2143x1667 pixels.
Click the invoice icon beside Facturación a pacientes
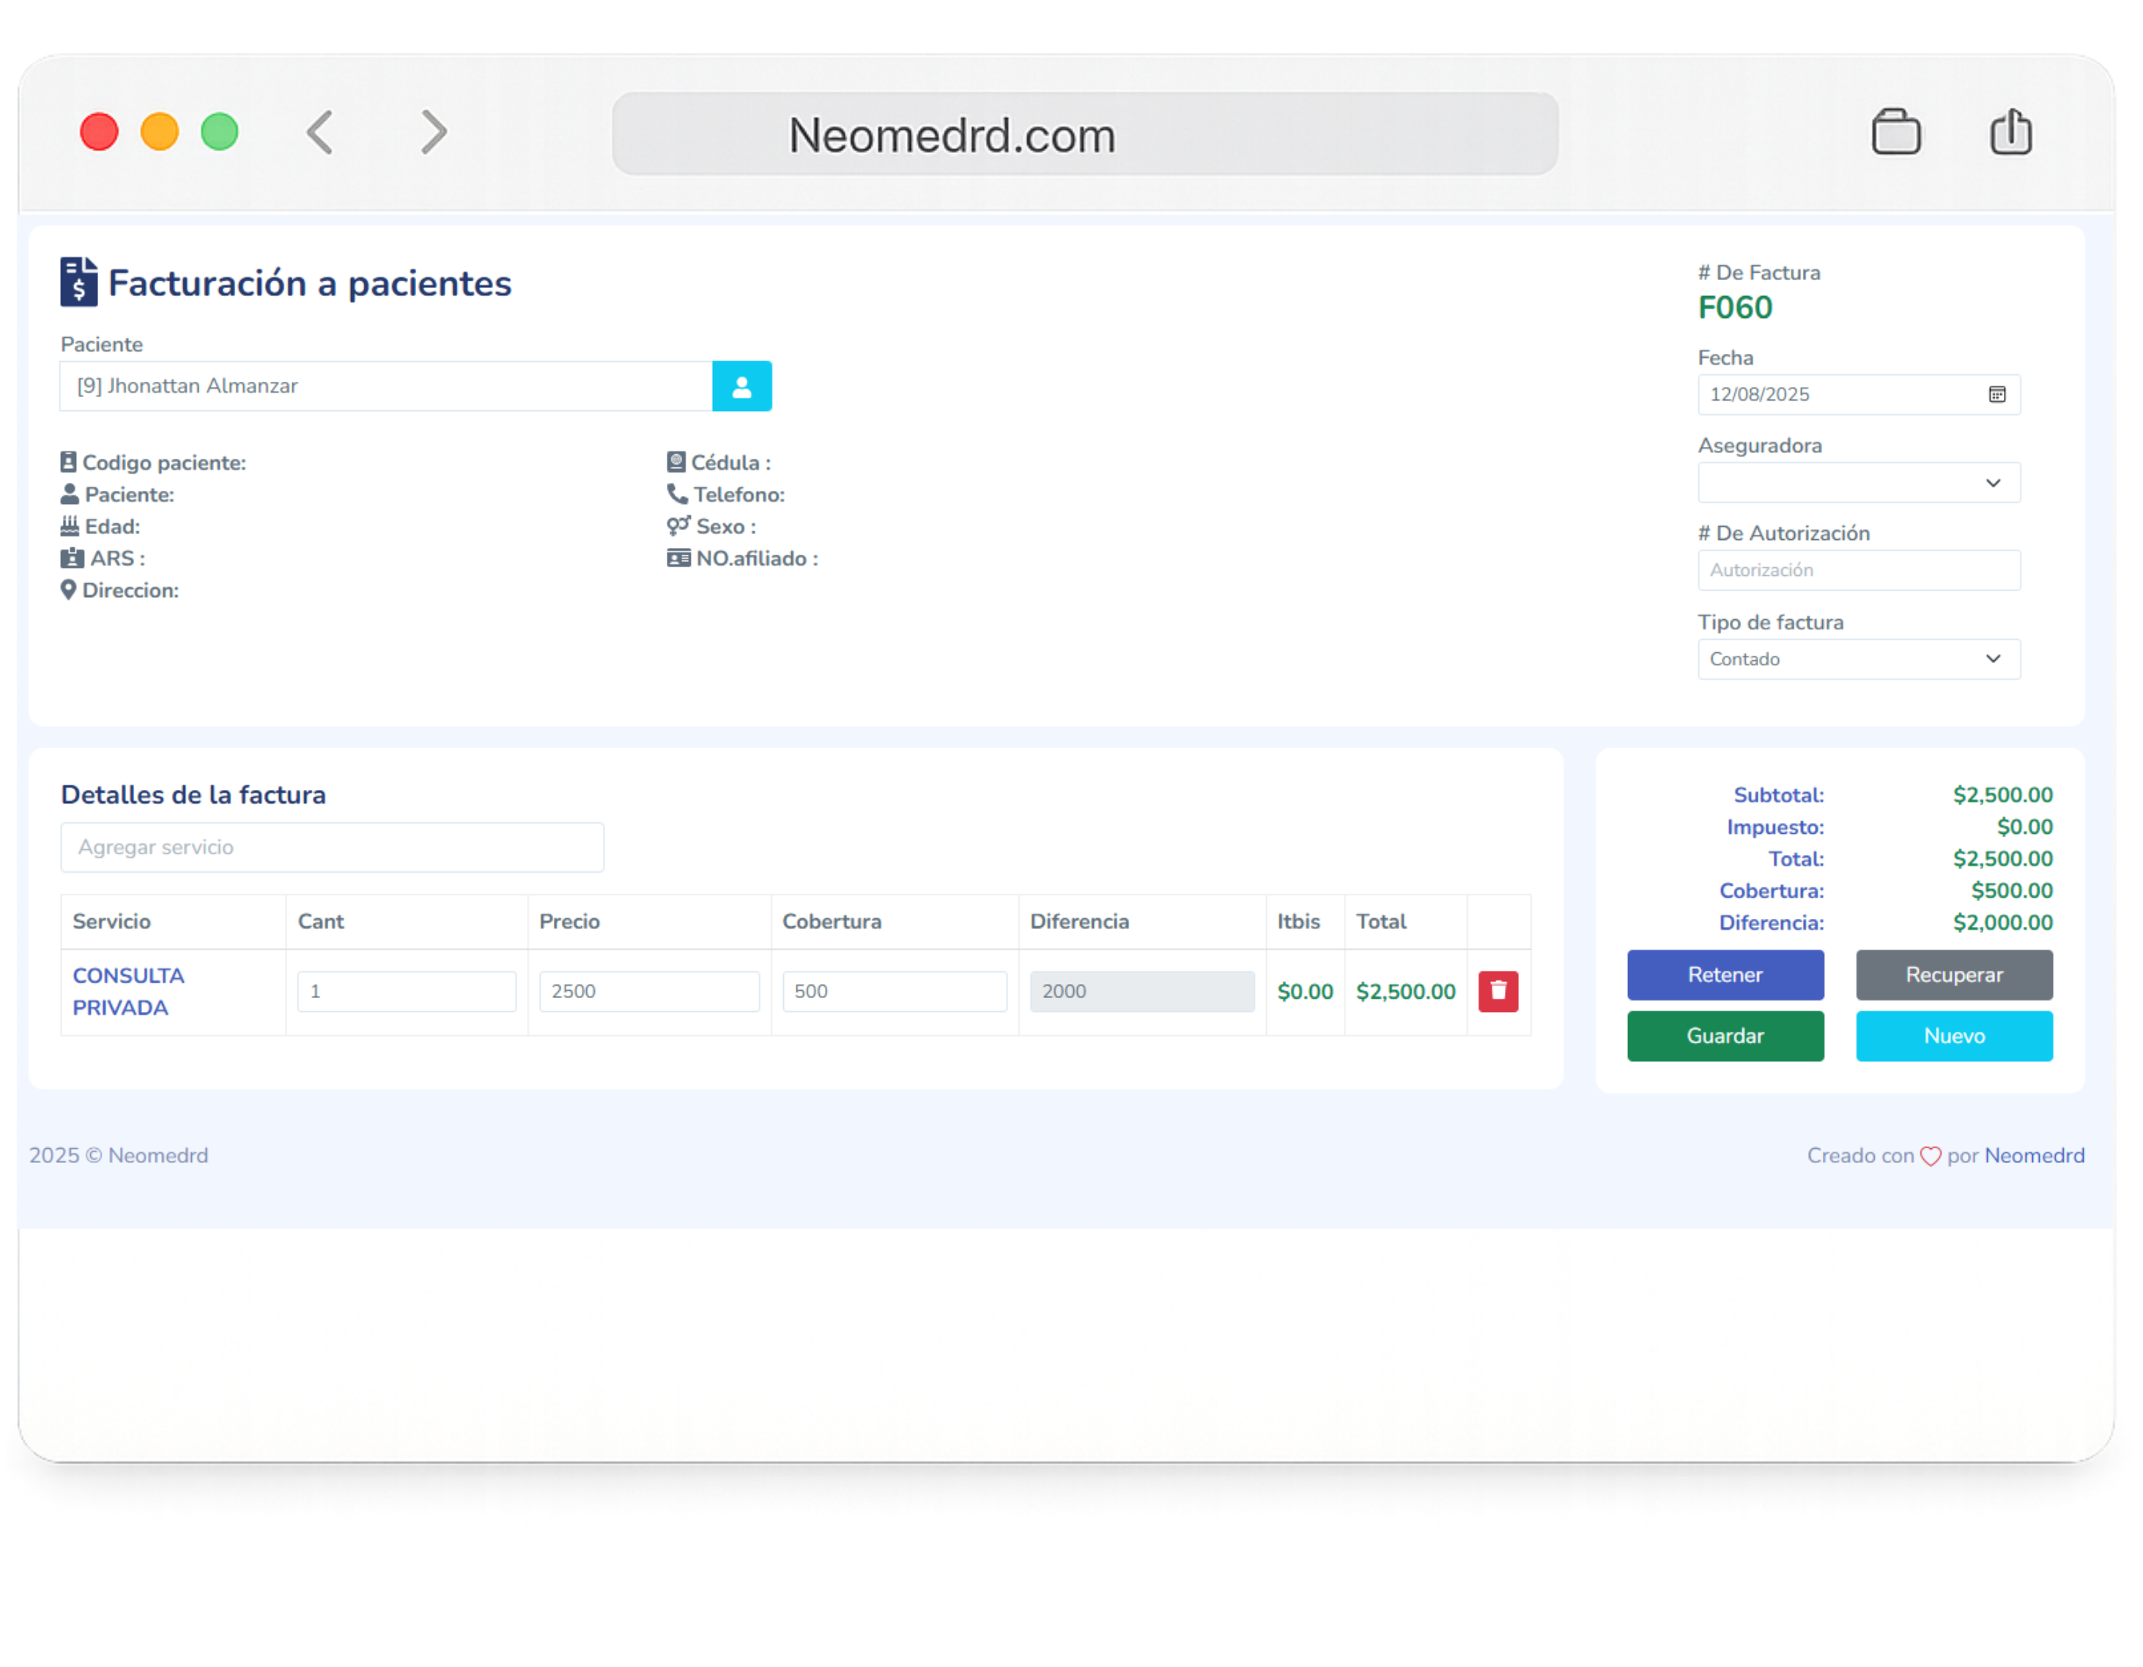click(78, 283)
